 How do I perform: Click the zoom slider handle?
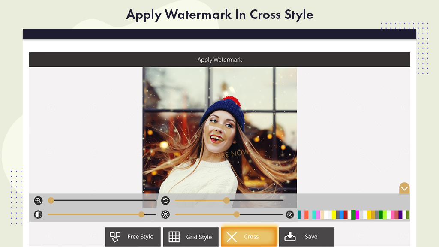[x=51, y=201]
